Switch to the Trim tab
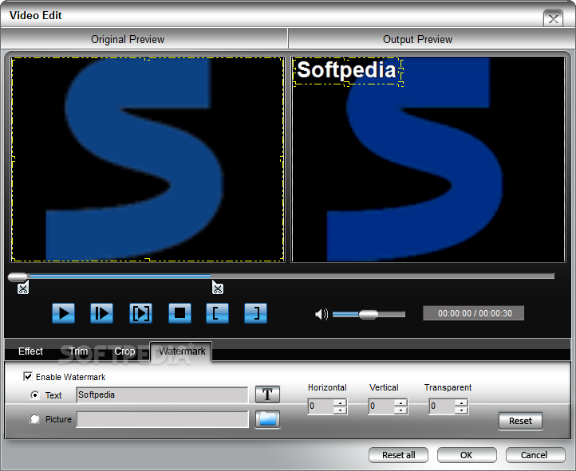The image size is (576, 471). pyautogui.click(x=79, y=351)
